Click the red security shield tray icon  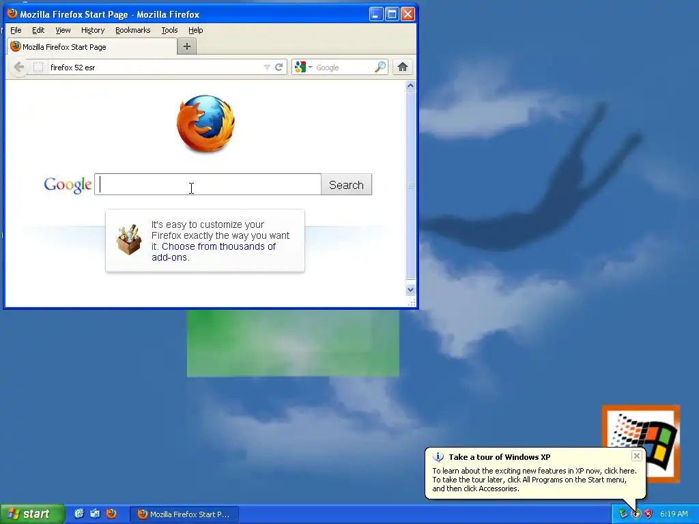(648, 514)
